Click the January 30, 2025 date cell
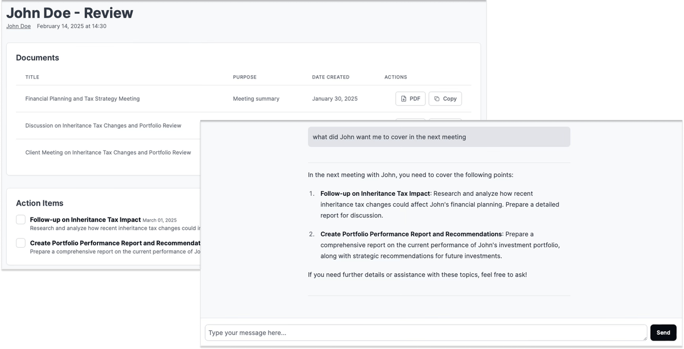 335,98
